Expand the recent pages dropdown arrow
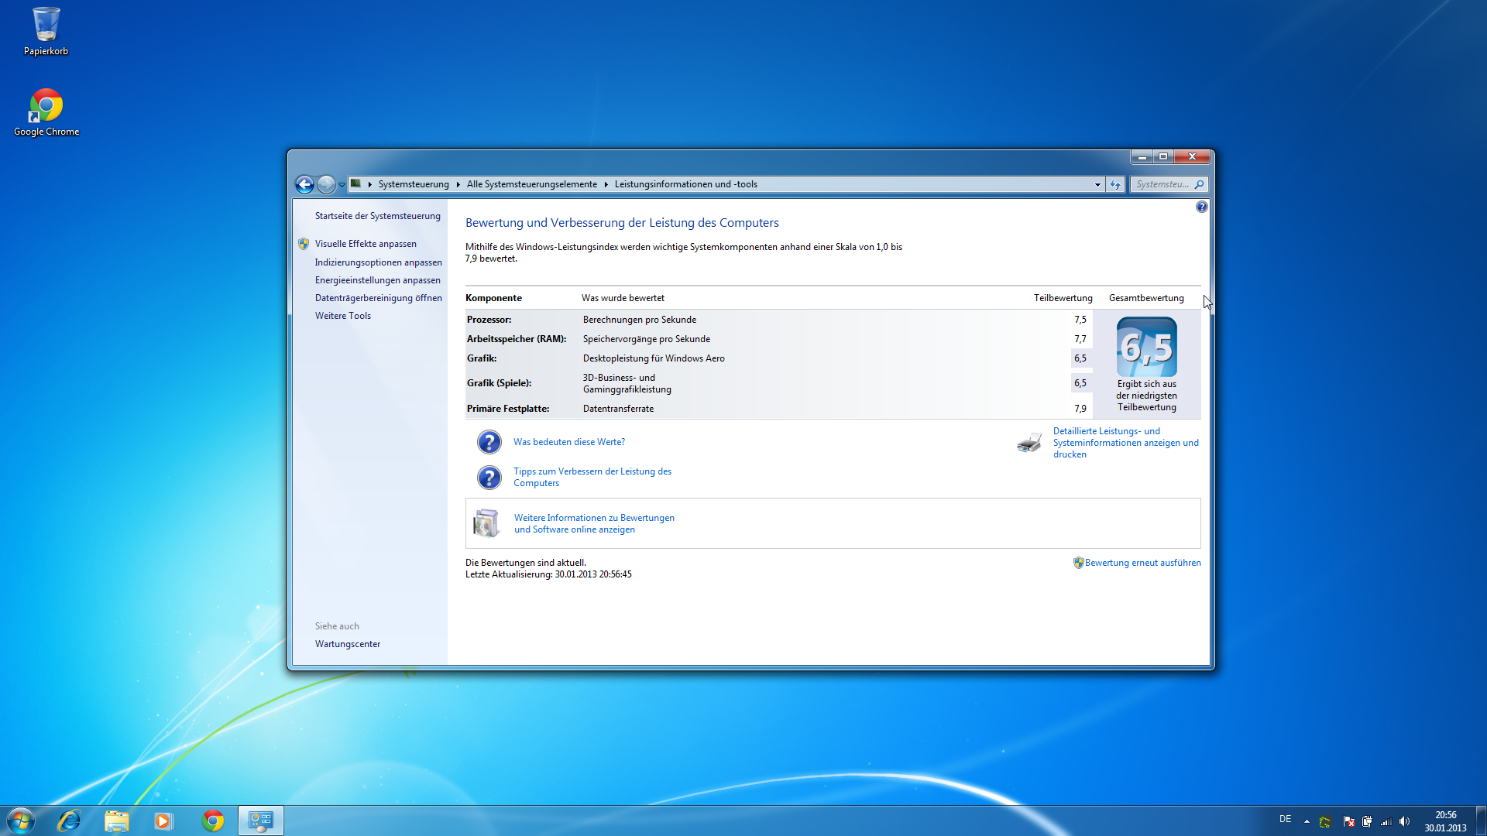This screenshot has height=836, width=1487. (342, 185)
